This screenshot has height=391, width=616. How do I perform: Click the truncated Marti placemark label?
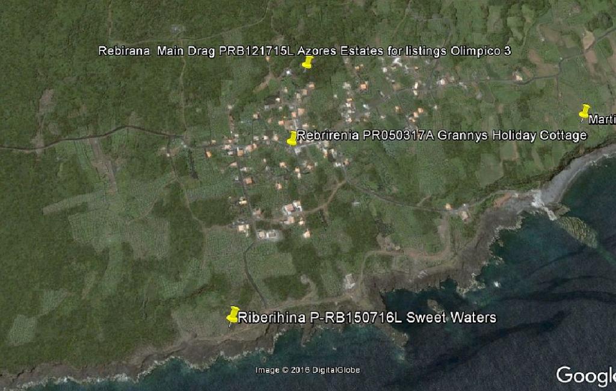tap(601, 119)
